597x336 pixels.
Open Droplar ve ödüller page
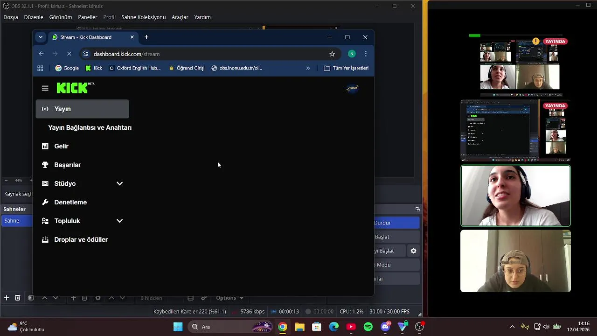click(x=81, y=239)
